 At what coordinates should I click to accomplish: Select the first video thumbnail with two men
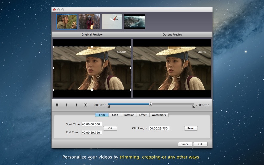point(67,21)
